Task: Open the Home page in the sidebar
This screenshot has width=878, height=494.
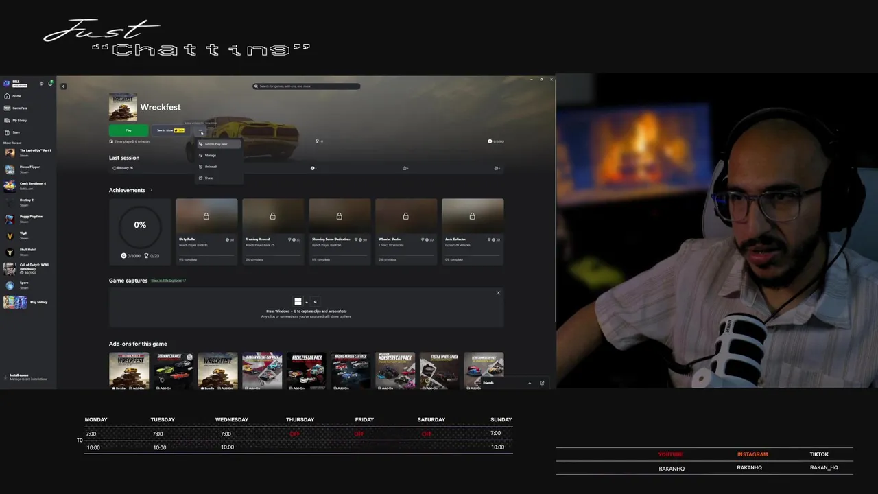Action: 27,96
